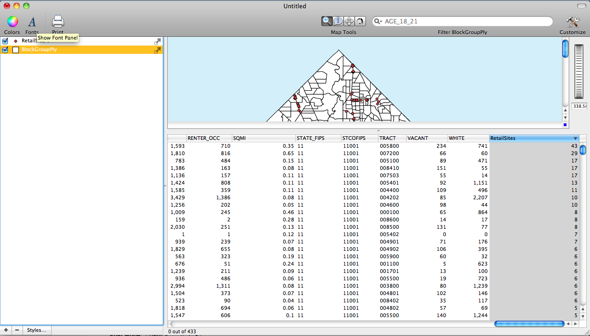The width and height of the screenshot is (590, 336).
Task: Click the Filter BlockGroupPly search field
Action: (x=466, y=22)
